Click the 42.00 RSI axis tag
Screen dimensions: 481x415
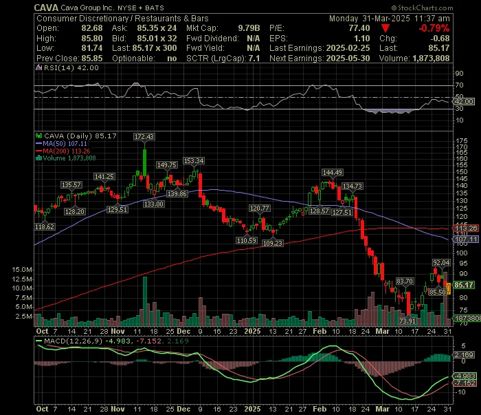tap(464, 102)
